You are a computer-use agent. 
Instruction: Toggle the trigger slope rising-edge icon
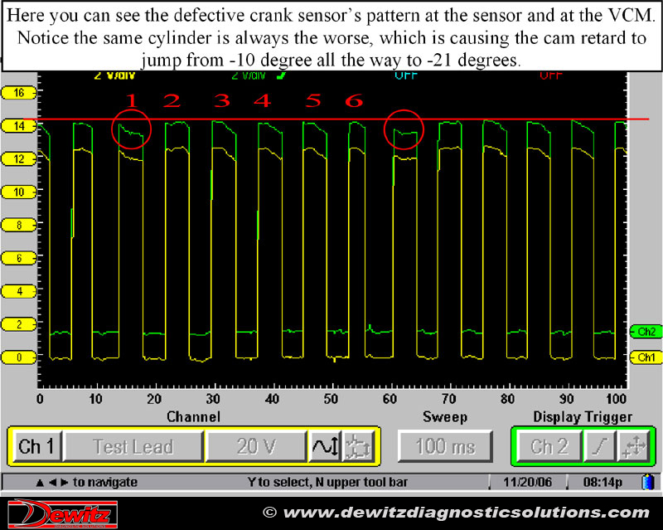pyautogui.click(x=599, y=446)
